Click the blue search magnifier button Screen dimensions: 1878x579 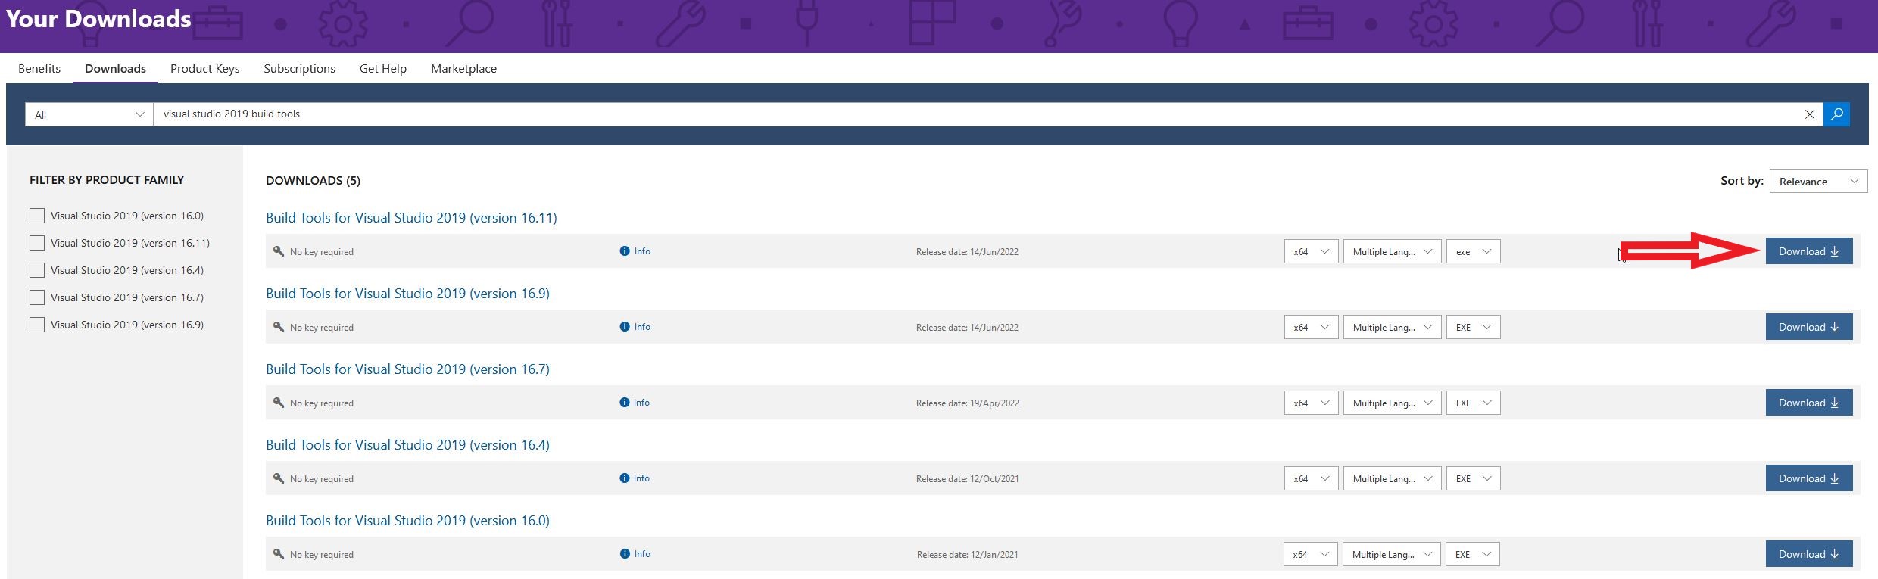click(1836, 114)
